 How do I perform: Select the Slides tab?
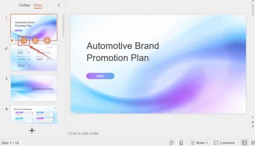[38, 5]
